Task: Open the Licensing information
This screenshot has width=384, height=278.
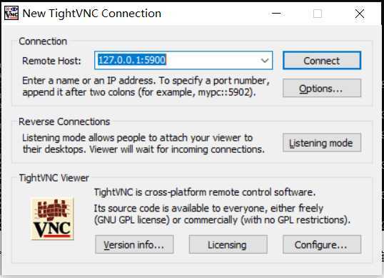Action: coord(228,244)
